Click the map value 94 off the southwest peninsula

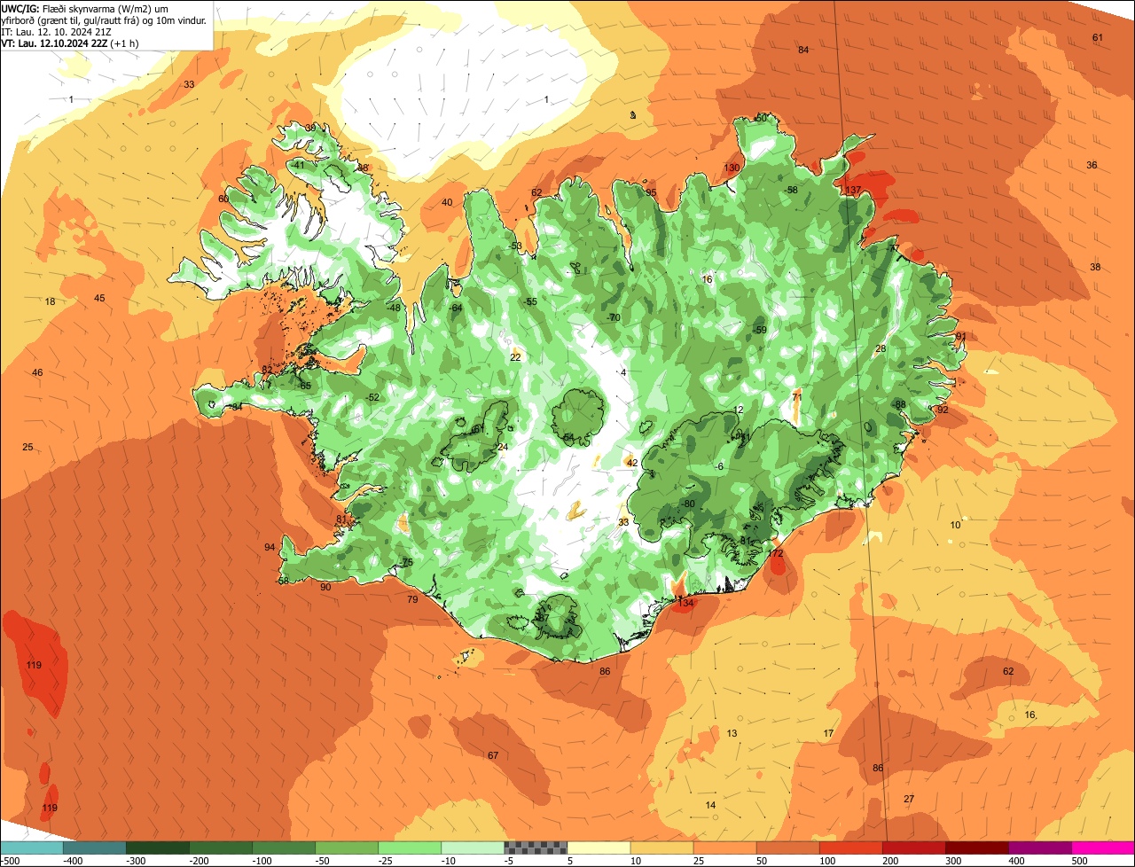pos(270,547)
